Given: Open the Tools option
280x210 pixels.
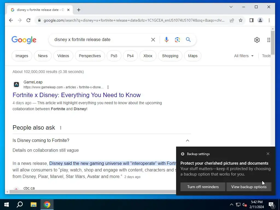Looking at the screenshot, I should (x=266, y=56).
